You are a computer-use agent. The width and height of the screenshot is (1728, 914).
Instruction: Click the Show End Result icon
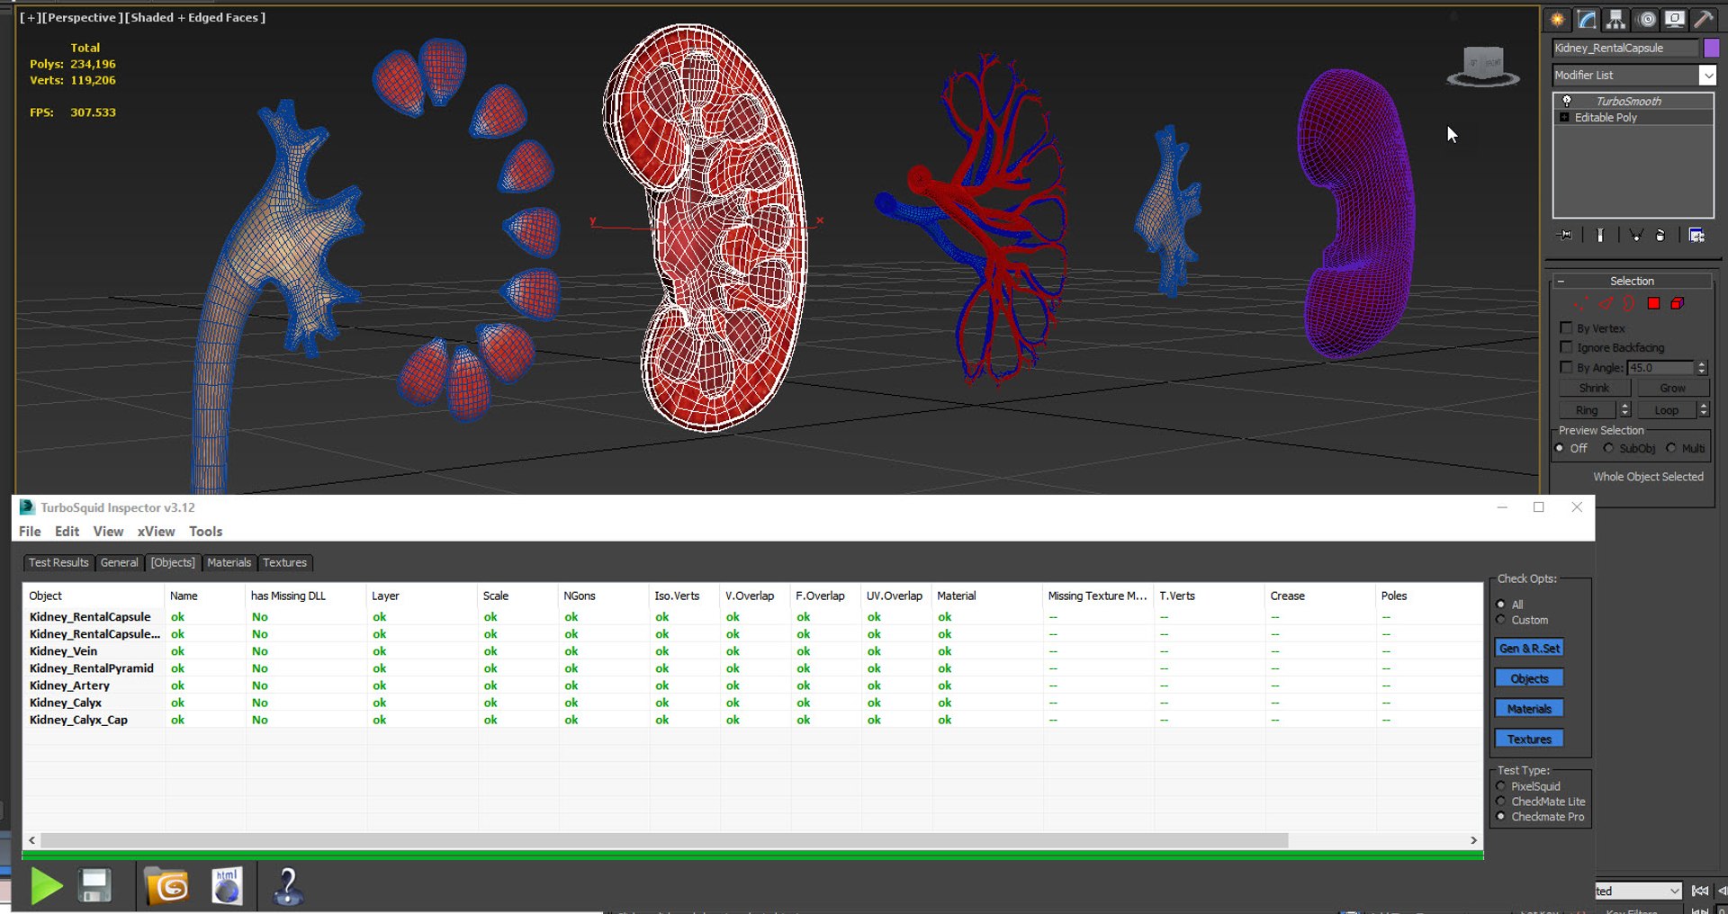1599,235
